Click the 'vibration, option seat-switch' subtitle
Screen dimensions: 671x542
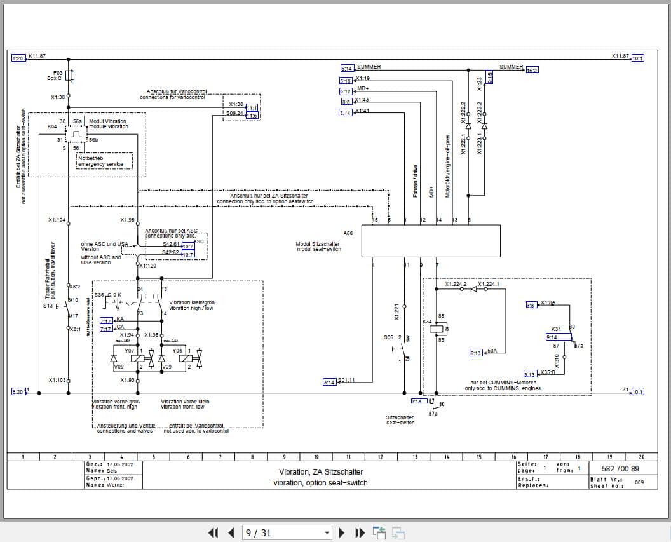[320, 482]
